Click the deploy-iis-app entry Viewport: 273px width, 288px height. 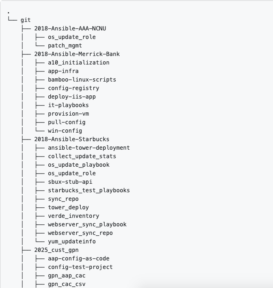72,97
